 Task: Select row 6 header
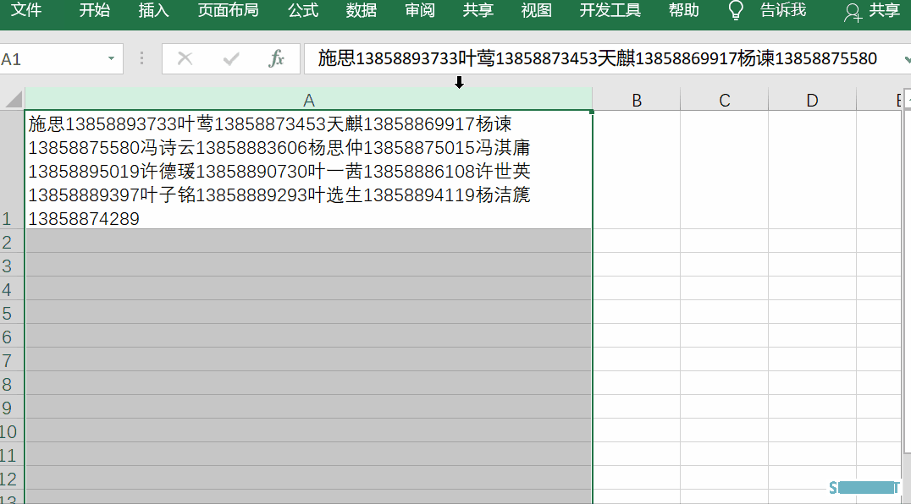coord(12,337)
